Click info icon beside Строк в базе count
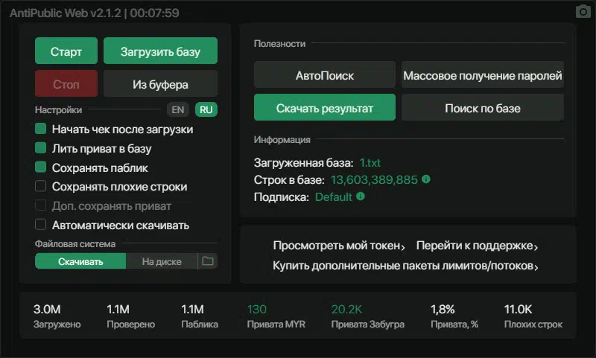The width and height of the screenshot is (596, 358). [x=426, y=179]
